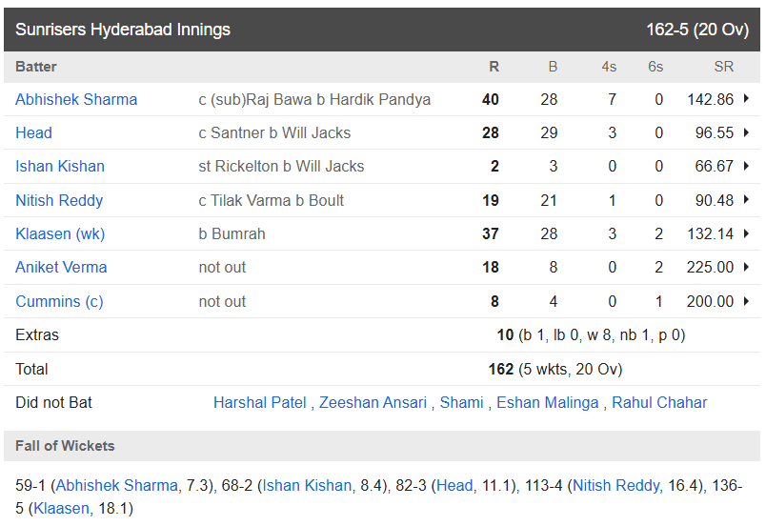
Task: Open Rahul Chahar player link
Action: 659,402
